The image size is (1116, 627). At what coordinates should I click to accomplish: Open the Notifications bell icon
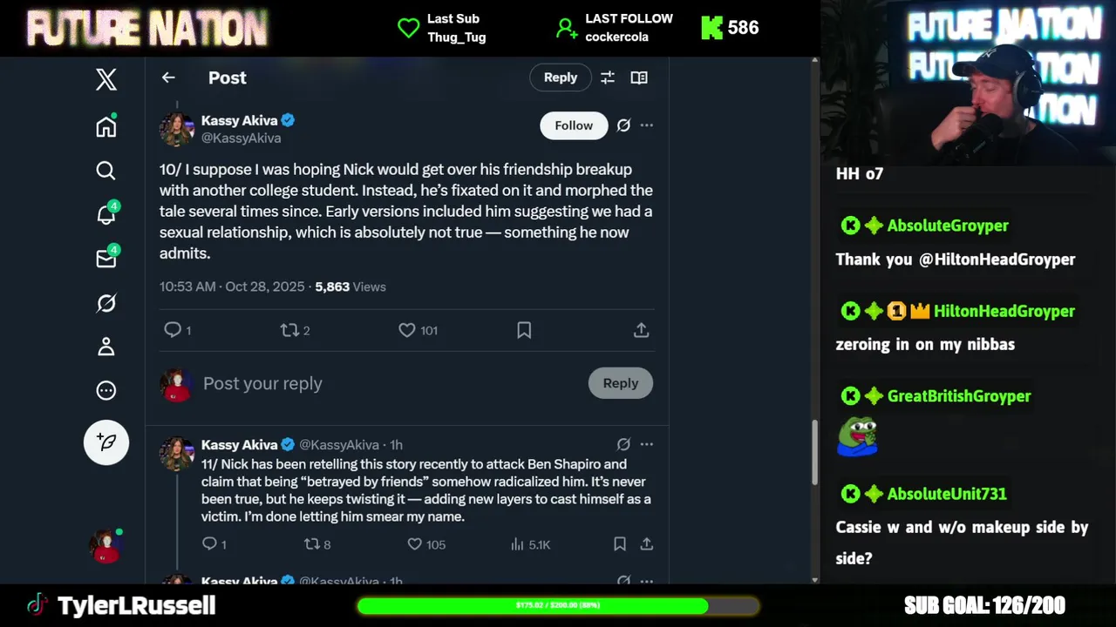coord(106,214)
